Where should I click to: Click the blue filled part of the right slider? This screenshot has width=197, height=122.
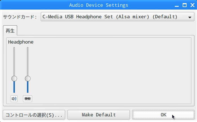click(28, 87)
